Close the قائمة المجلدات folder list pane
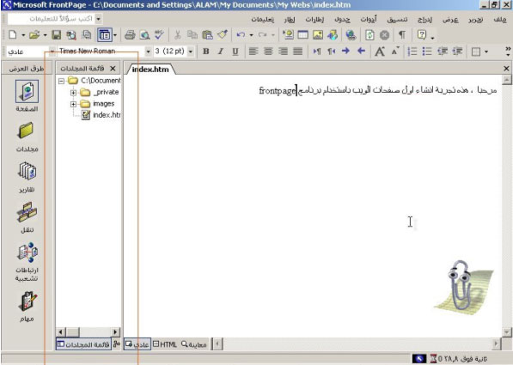 click(113, 69)
